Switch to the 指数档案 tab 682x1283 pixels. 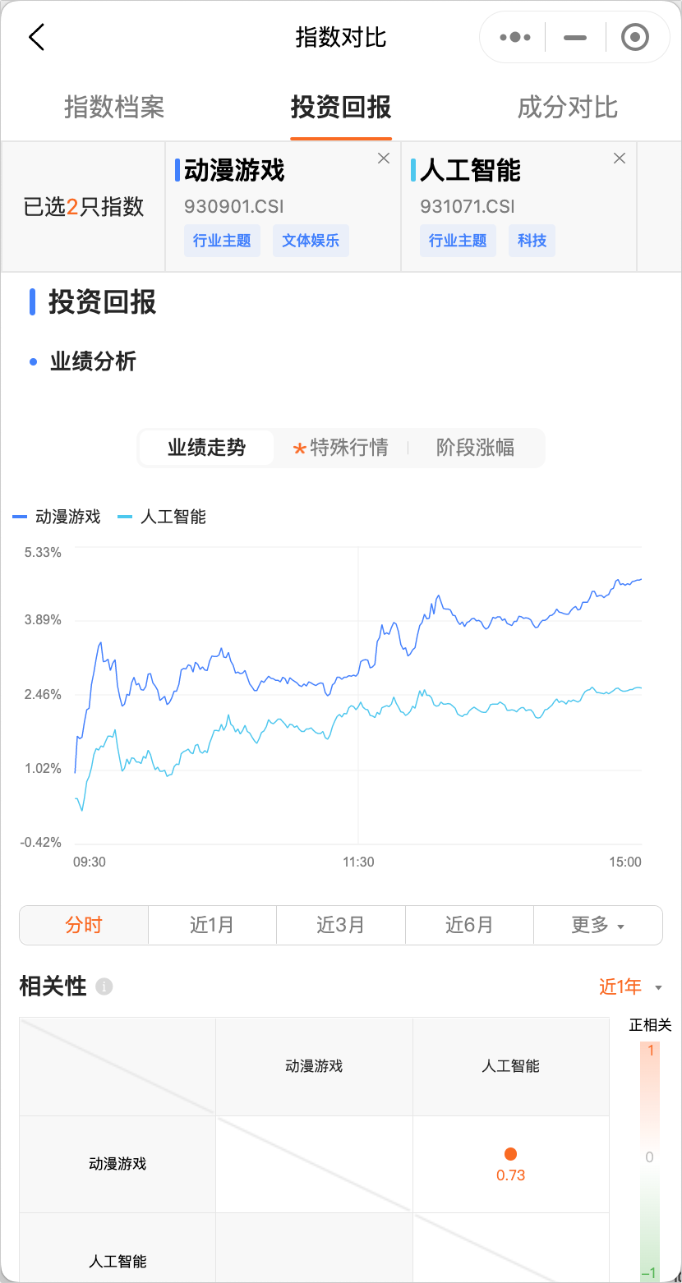click(114, 108)
